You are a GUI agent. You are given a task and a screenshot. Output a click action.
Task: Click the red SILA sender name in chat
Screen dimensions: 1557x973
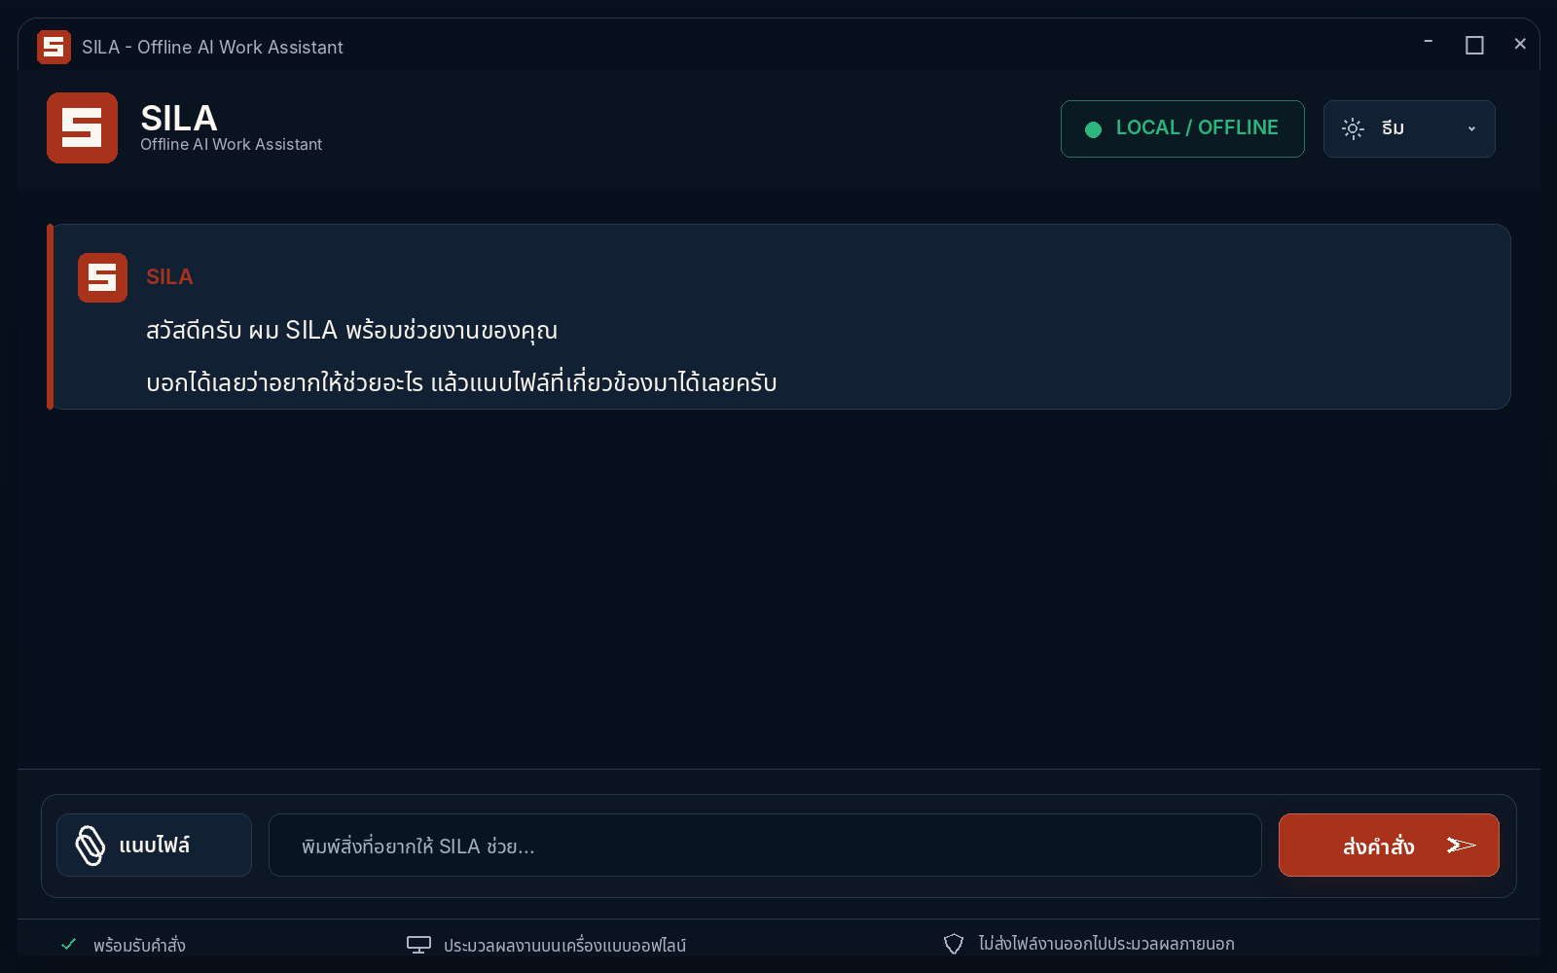(169, 277)
